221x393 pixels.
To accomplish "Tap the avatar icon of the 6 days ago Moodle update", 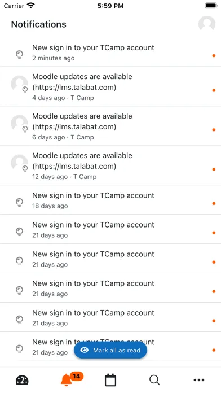I will (20, 124).
